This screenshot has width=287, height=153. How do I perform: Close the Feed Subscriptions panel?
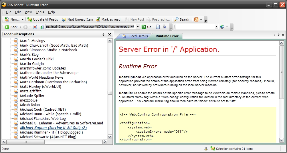pos(110,34)
